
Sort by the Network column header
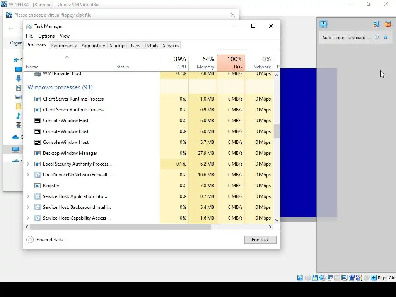259,63
